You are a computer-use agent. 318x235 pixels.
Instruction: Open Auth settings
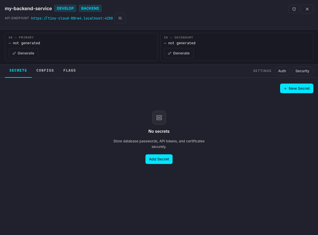tap(282, 71)
